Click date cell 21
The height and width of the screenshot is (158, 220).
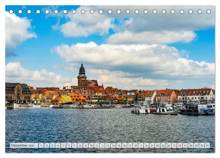[x=152, y=145]
